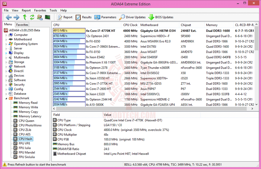Open the Help menu

pyautogui.click(x=63, y=10)
